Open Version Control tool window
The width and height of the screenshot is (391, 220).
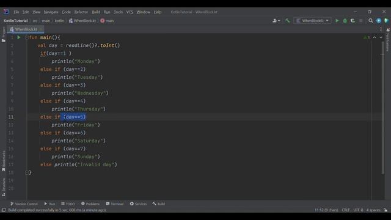click(x=24, y=204)
